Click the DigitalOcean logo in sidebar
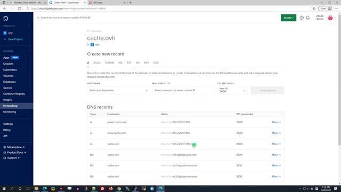The image size is (341, 192). (6, 18)
